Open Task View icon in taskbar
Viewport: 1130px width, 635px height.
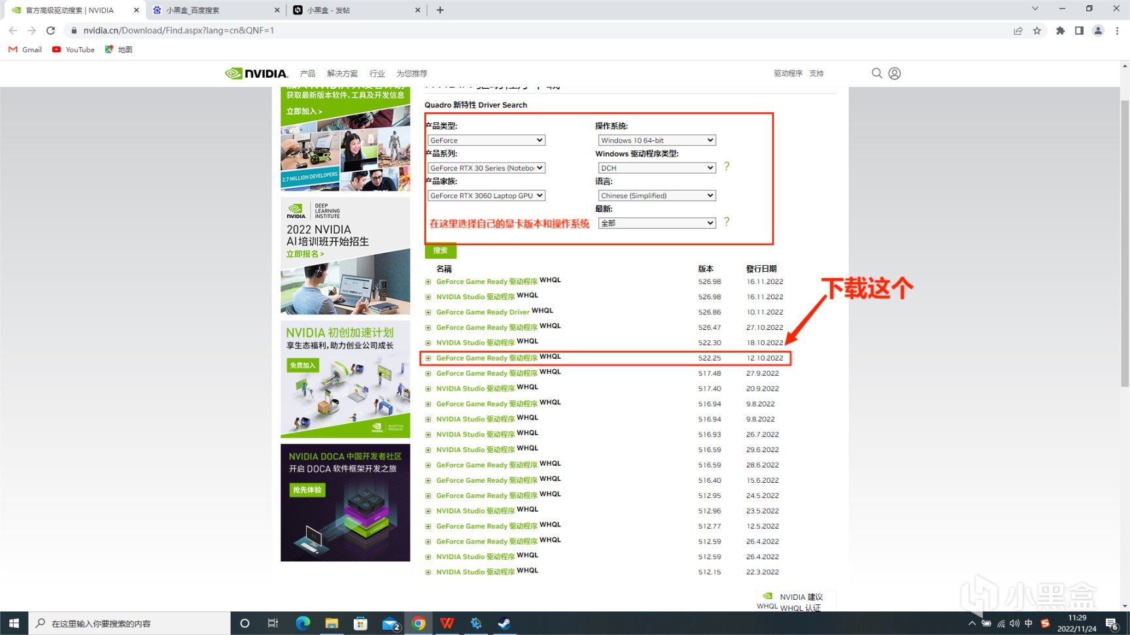coord(273,623)
